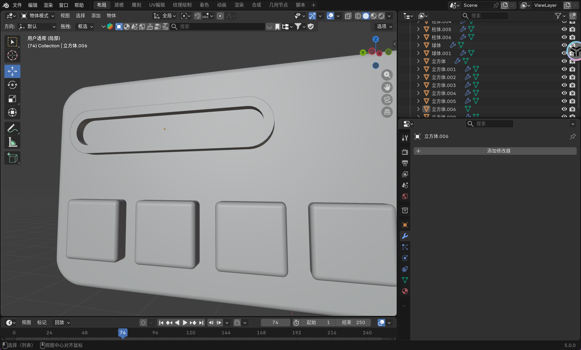Select the Scale tool
Image resolution: width=581 pixels, height=350 pixels.
coord(12,99)
